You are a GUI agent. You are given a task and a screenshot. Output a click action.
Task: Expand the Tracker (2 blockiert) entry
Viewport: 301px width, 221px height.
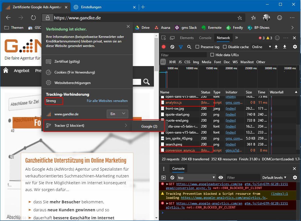click(87, 125)
